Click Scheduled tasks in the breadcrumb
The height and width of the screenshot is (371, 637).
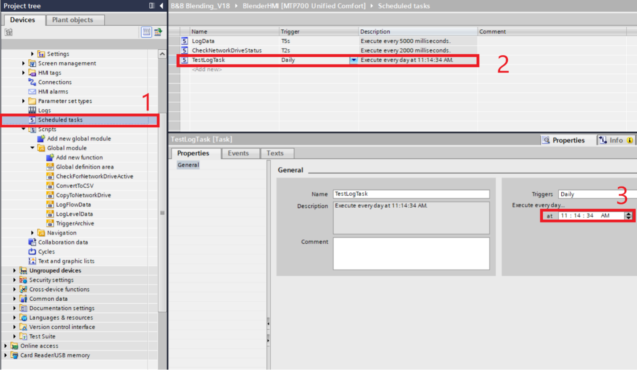click(404, 6)
